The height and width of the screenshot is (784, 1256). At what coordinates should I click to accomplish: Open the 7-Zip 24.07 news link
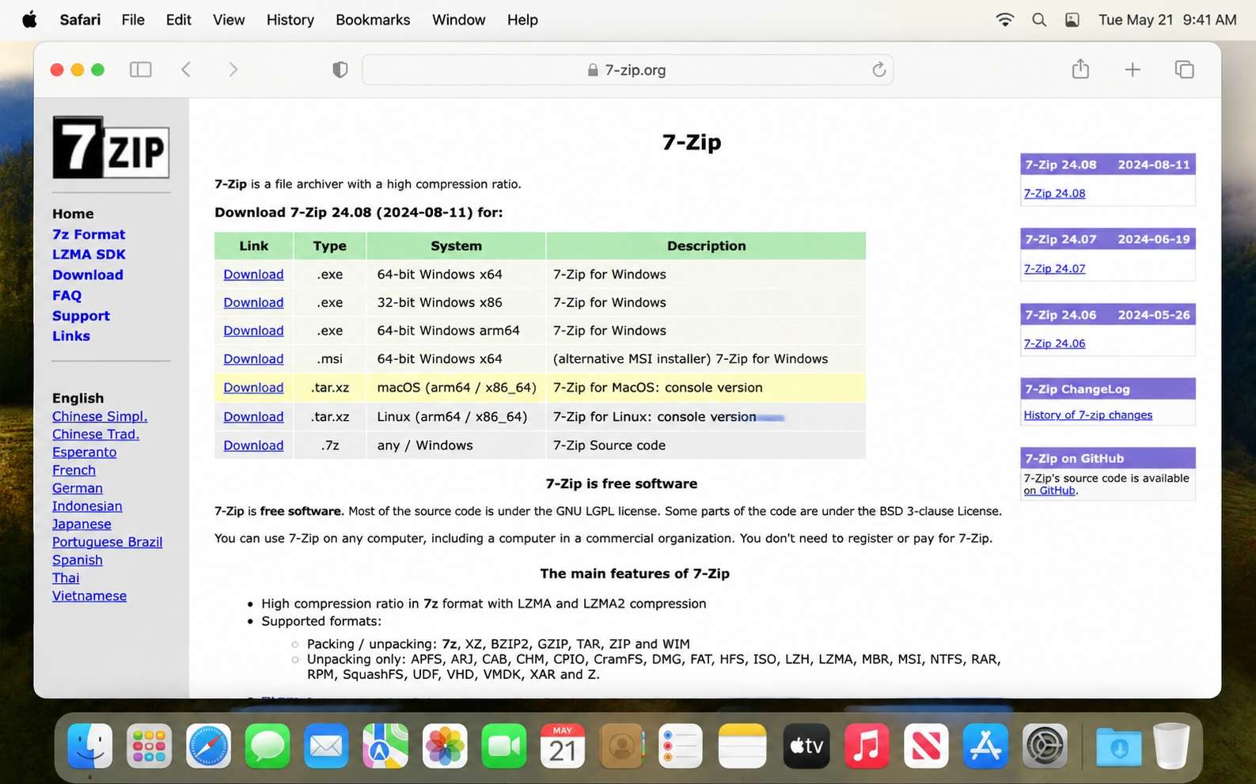click(x=1054, y=269)
